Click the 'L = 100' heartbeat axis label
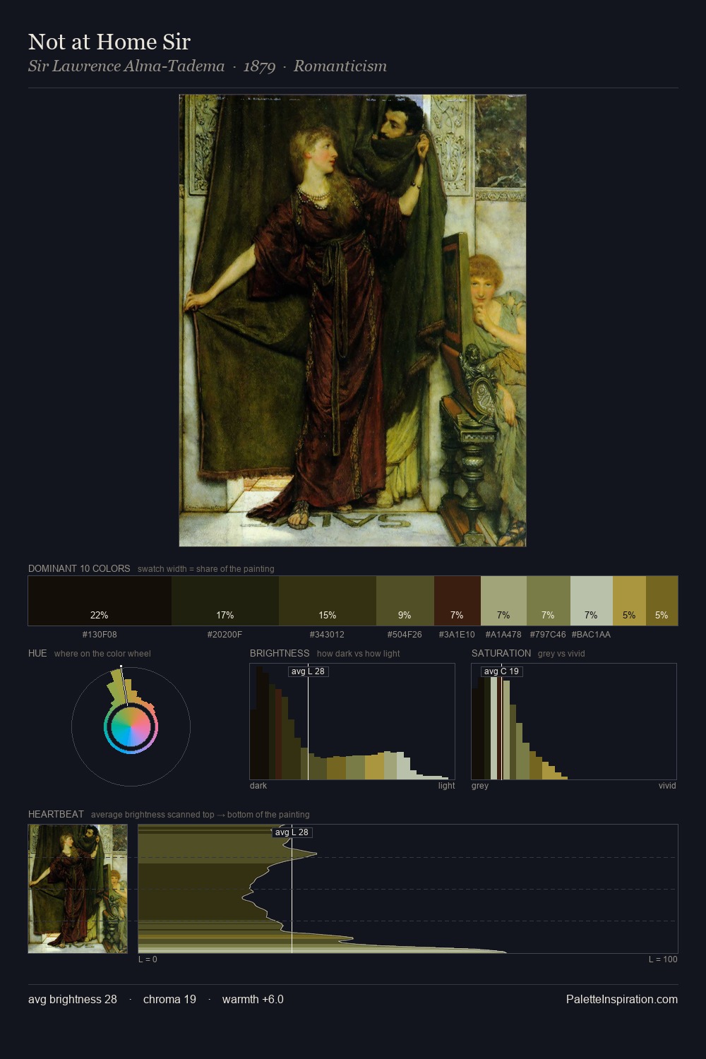Screen dimensions: 706x1059 663,959
